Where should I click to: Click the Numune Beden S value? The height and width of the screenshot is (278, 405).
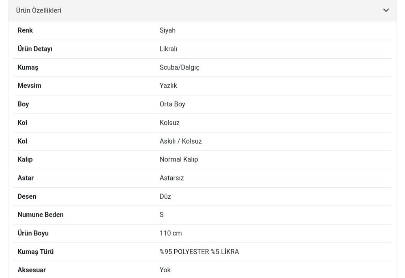[x=161, y=214]
